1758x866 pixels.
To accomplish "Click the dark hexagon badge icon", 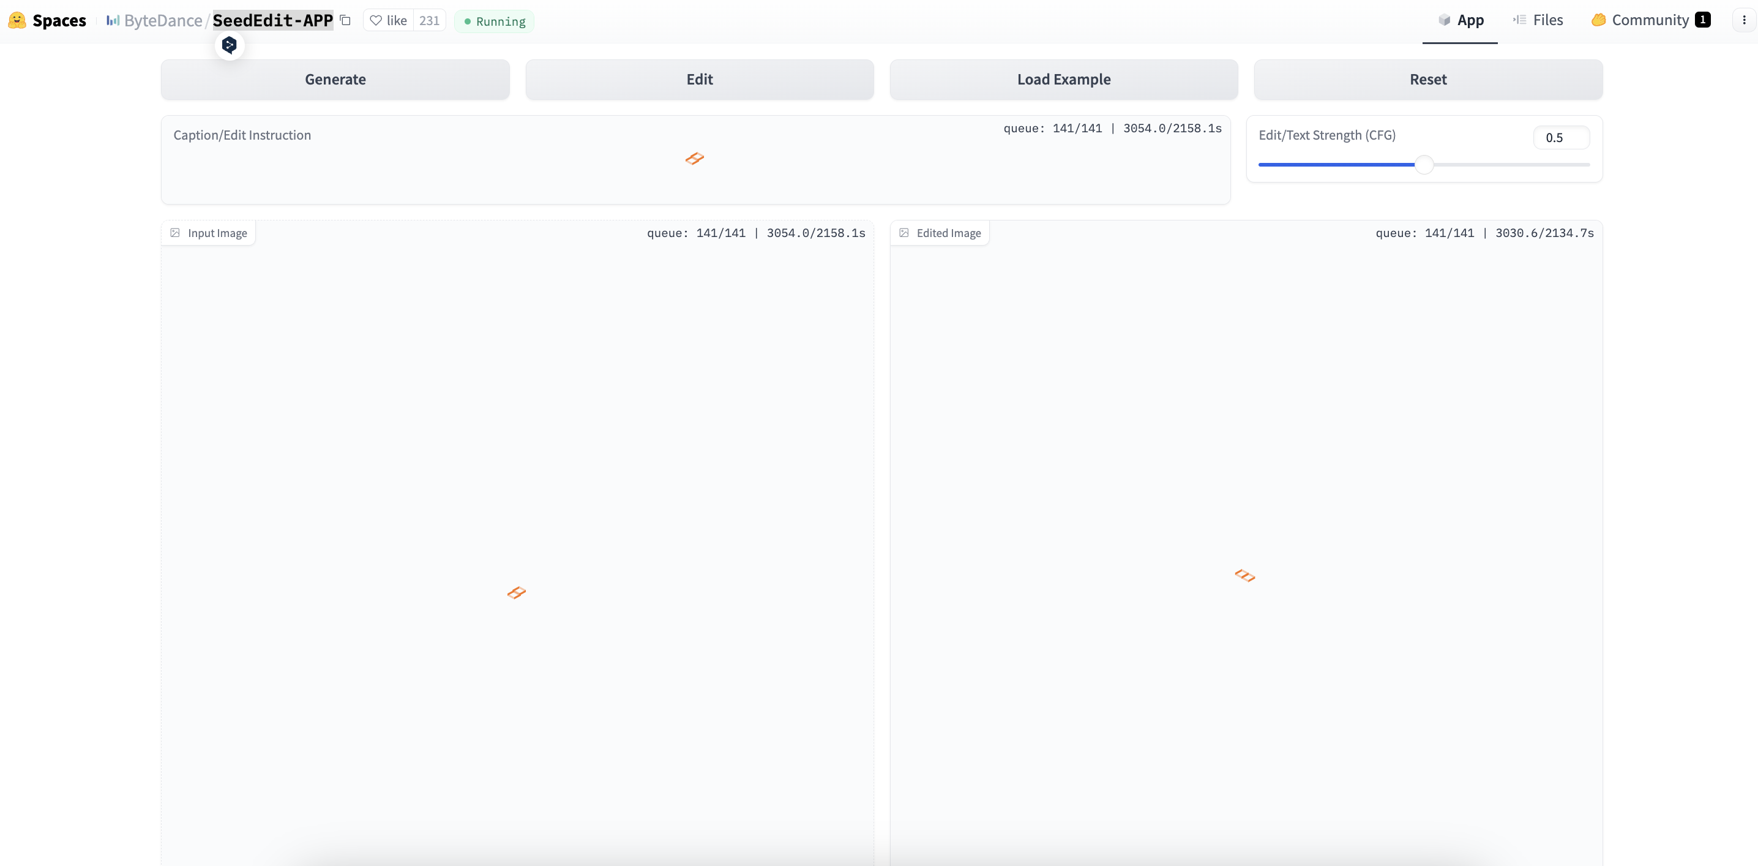I will pyautogui.click(x=230, y=45).
